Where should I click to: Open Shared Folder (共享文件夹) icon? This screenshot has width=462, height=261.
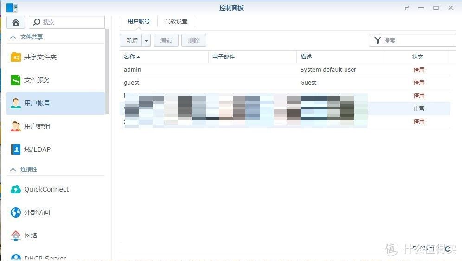click(16, 57)
